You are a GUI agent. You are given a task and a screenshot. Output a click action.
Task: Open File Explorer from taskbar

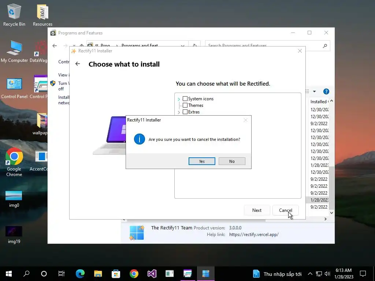(98, 274)
